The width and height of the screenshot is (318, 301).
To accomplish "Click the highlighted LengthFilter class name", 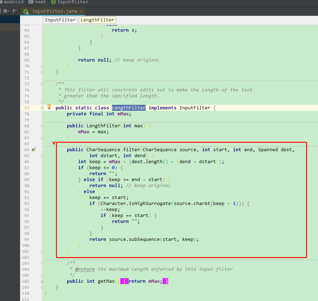I will click(129, 108).
